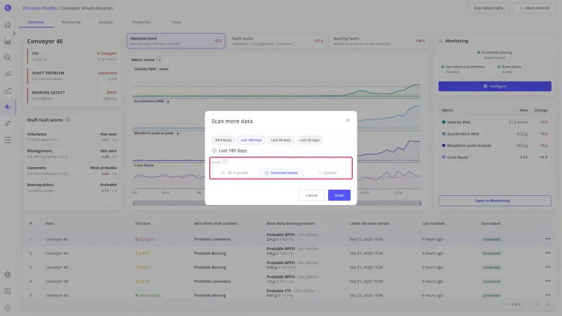Open the trend line sidebar icon
Screen dimensions: 562x316
pos(8,91)
